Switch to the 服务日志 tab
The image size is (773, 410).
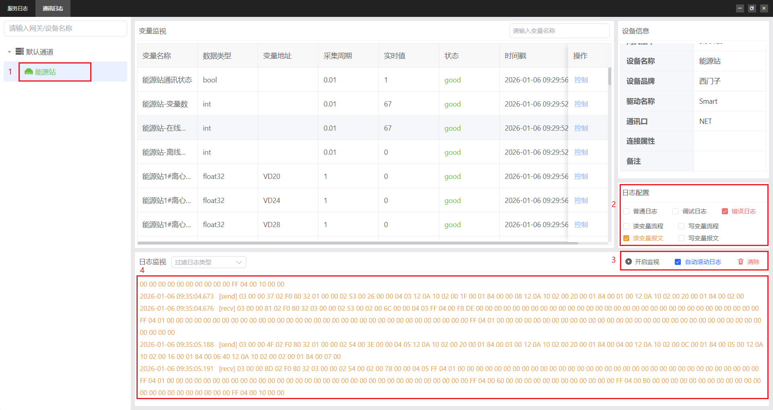tap(18, 8)
